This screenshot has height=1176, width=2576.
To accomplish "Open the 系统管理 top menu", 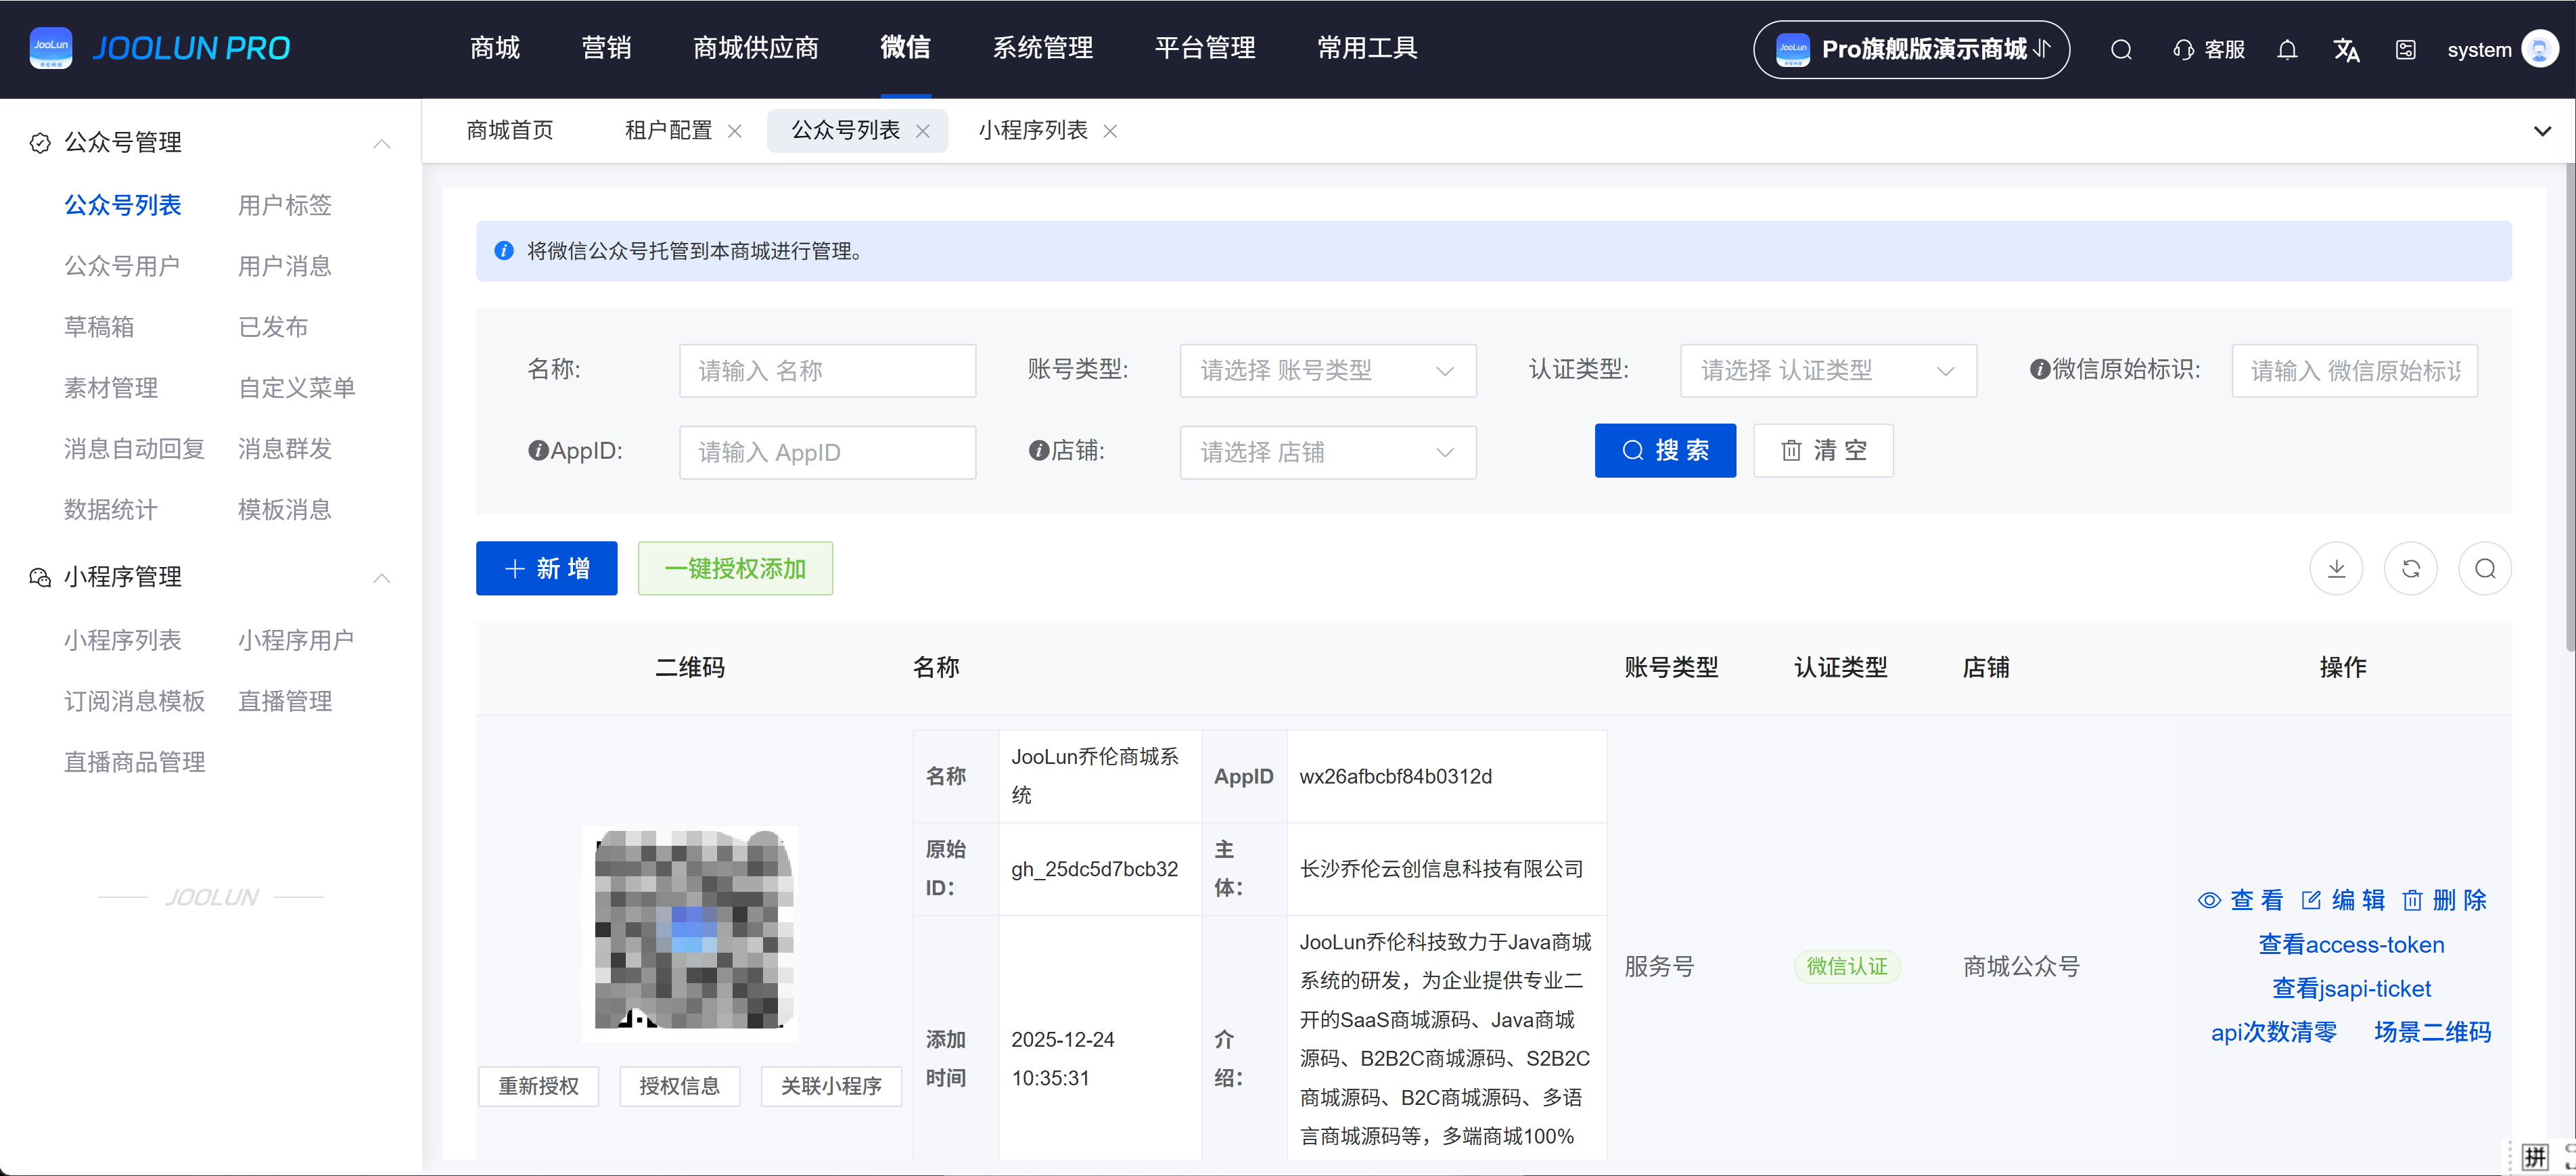I will click(1042, 48).
